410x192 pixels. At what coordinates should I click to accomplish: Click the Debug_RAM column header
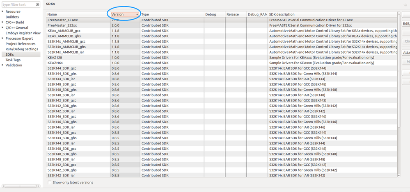click(257, 14)
